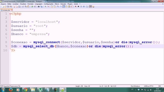Click the last toolbar plugin icon
This screenshot has height=92, width=164.
coord(93,7)
